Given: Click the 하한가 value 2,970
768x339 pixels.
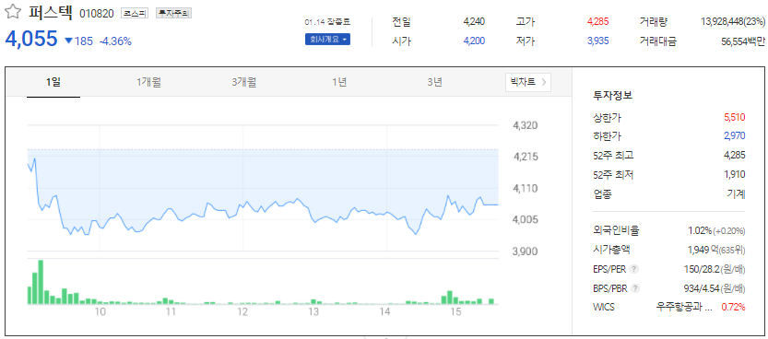Looking at the screenshot, I should tap(734, 136).
